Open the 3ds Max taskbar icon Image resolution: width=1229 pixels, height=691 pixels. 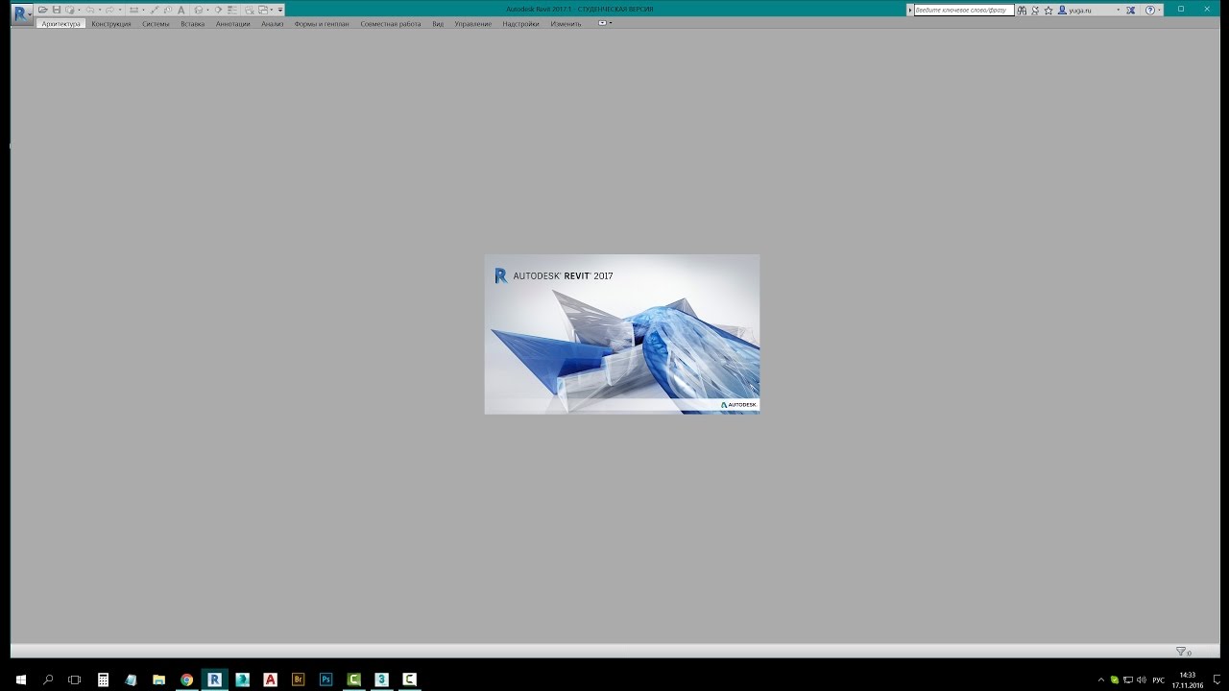click(x=381, y=679)
